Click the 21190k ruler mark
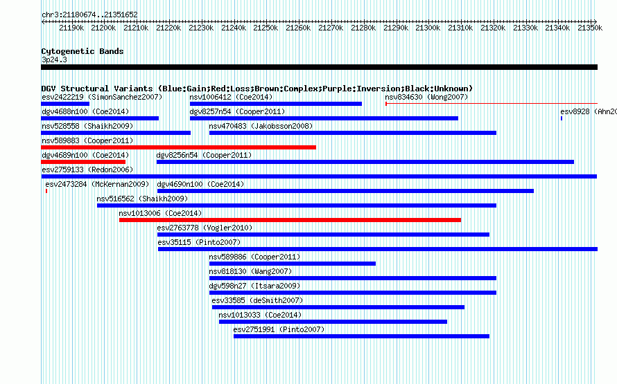617x384 pixels. point(71,28)
